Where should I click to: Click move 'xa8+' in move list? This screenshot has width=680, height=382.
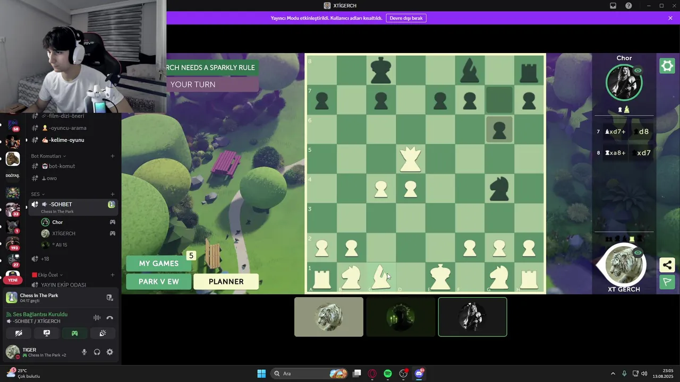coord(615,153)
